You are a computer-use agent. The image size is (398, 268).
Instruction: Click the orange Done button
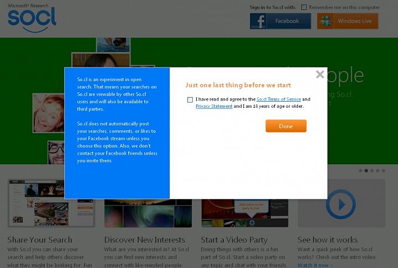[x=286, y=126]
